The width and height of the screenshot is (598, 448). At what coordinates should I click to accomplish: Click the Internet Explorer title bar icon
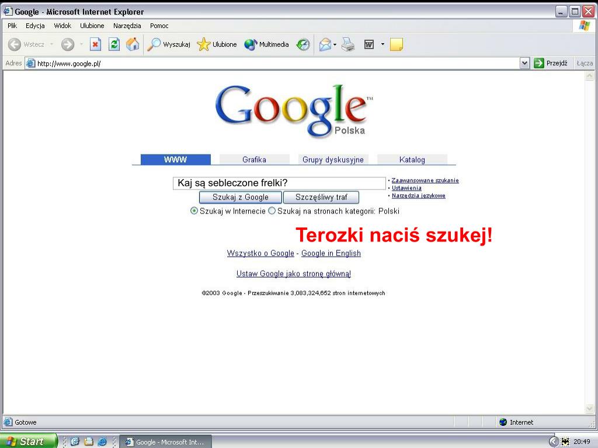pos(8,12)
